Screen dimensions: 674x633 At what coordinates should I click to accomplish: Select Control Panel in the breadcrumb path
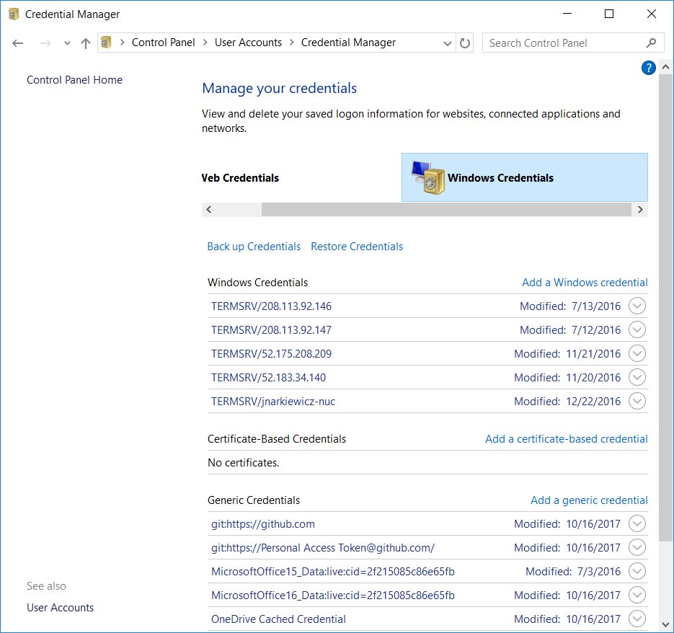click(164, 43)
